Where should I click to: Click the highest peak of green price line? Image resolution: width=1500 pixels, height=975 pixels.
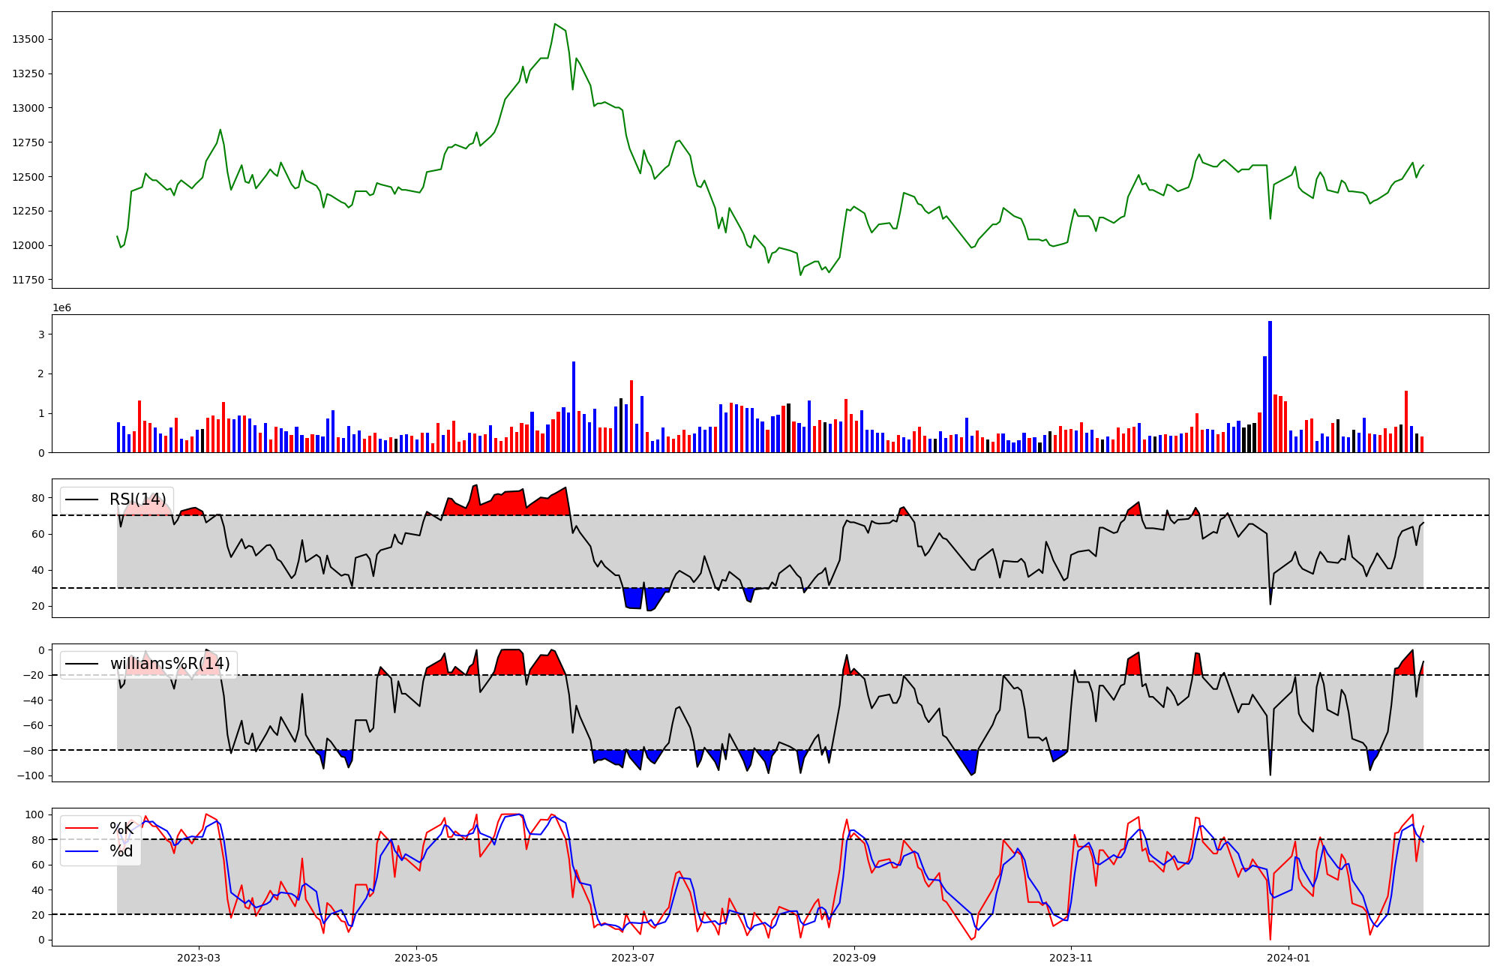(555, 25)
